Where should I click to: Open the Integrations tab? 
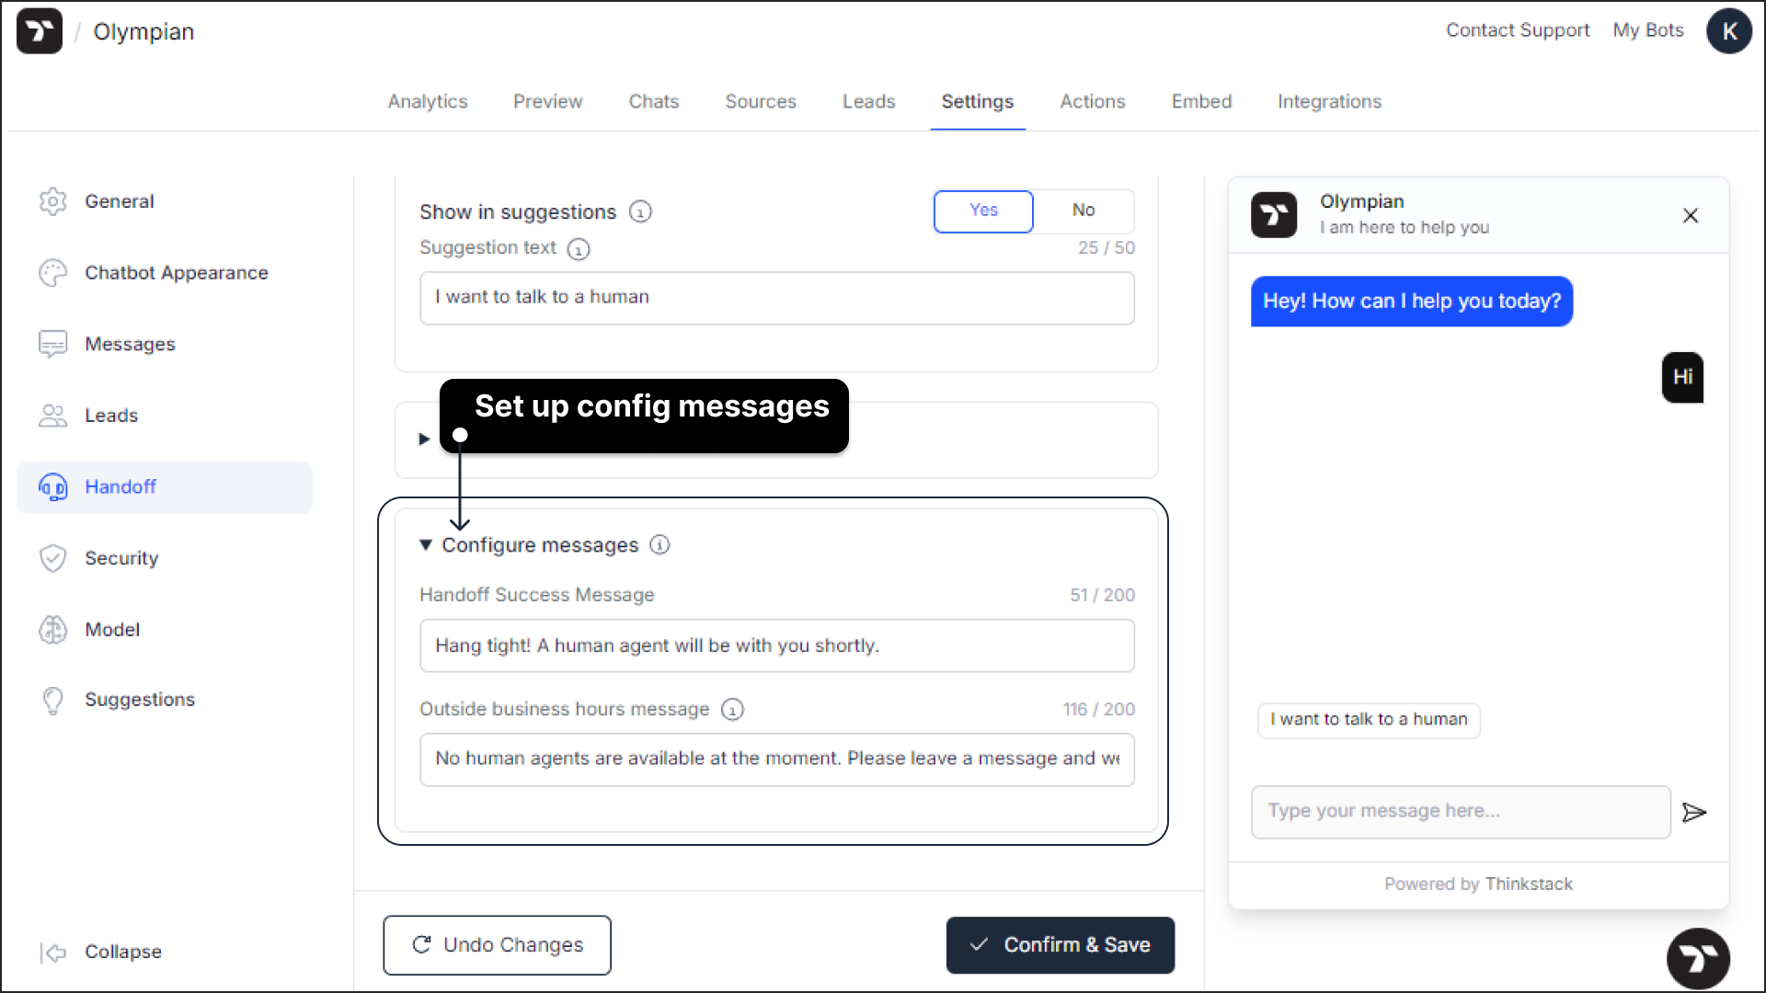1329,102
